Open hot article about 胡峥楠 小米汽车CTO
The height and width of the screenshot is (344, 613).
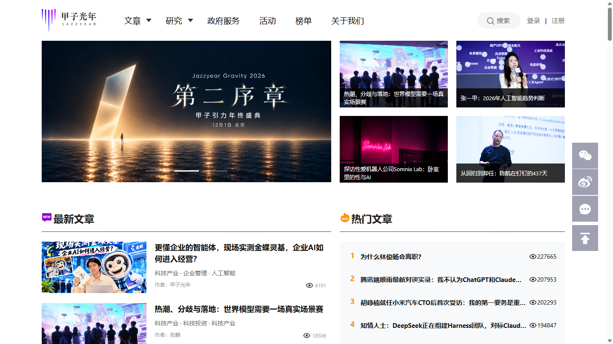tap(443, 302)
